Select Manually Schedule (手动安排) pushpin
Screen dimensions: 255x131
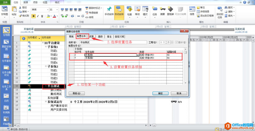click(109, 11)
